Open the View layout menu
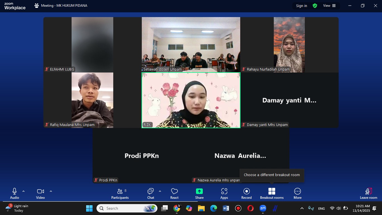Screen dimensions: 382x215 (329, 6)
